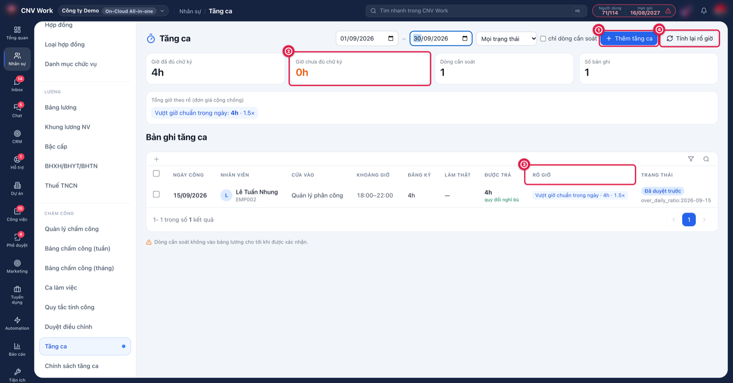This screenshot has height=383, width=733.
Task: Click the 'Tính lại rổ giờ' button
Action: (690, 38)
